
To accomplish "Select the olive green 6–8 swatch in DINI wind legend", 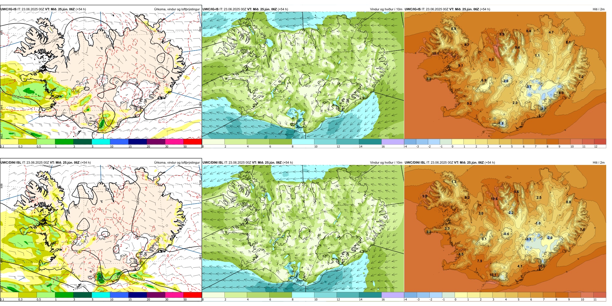I will (x=281, y=295).
